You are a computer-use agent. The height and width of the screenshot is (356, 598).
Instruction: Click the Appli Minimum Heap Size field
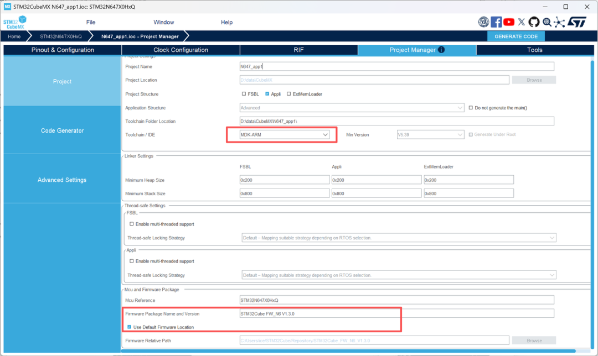point(377,180)
